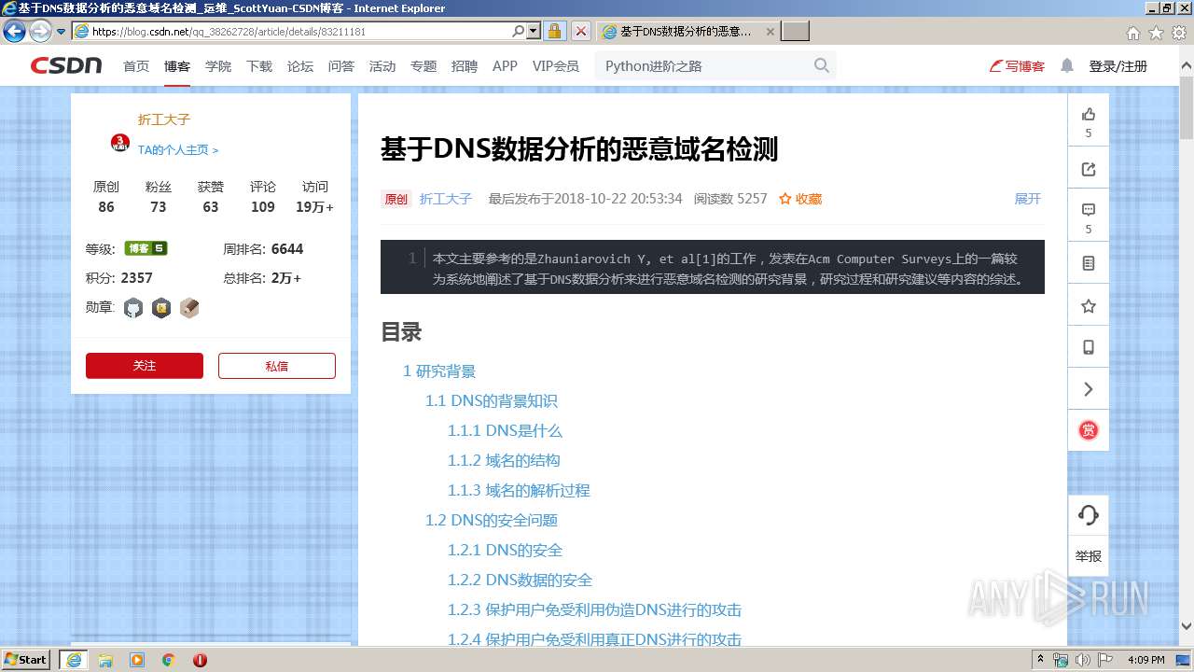Screen dimensions: 1194x672
Task: Click the IE favorites star icon
Action: (1156, 33)
